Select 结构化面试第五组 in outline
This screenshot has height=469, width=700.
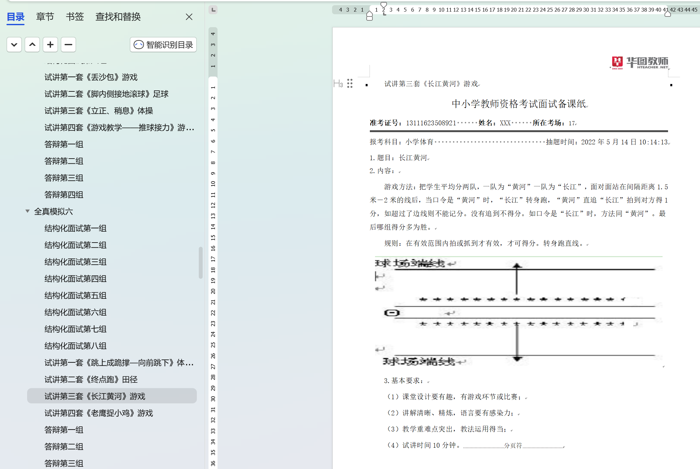pos(76,296)
